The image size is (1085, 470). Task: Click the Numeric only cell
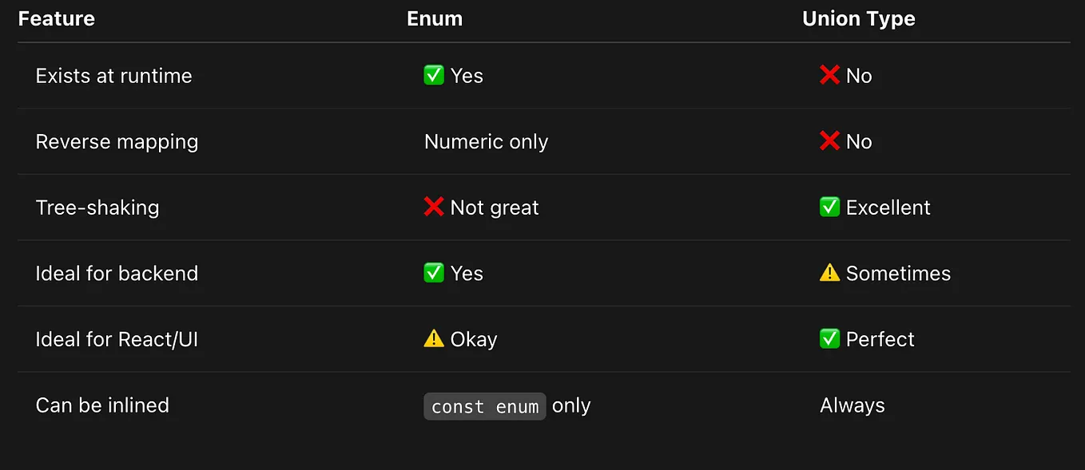pos(486,141)
